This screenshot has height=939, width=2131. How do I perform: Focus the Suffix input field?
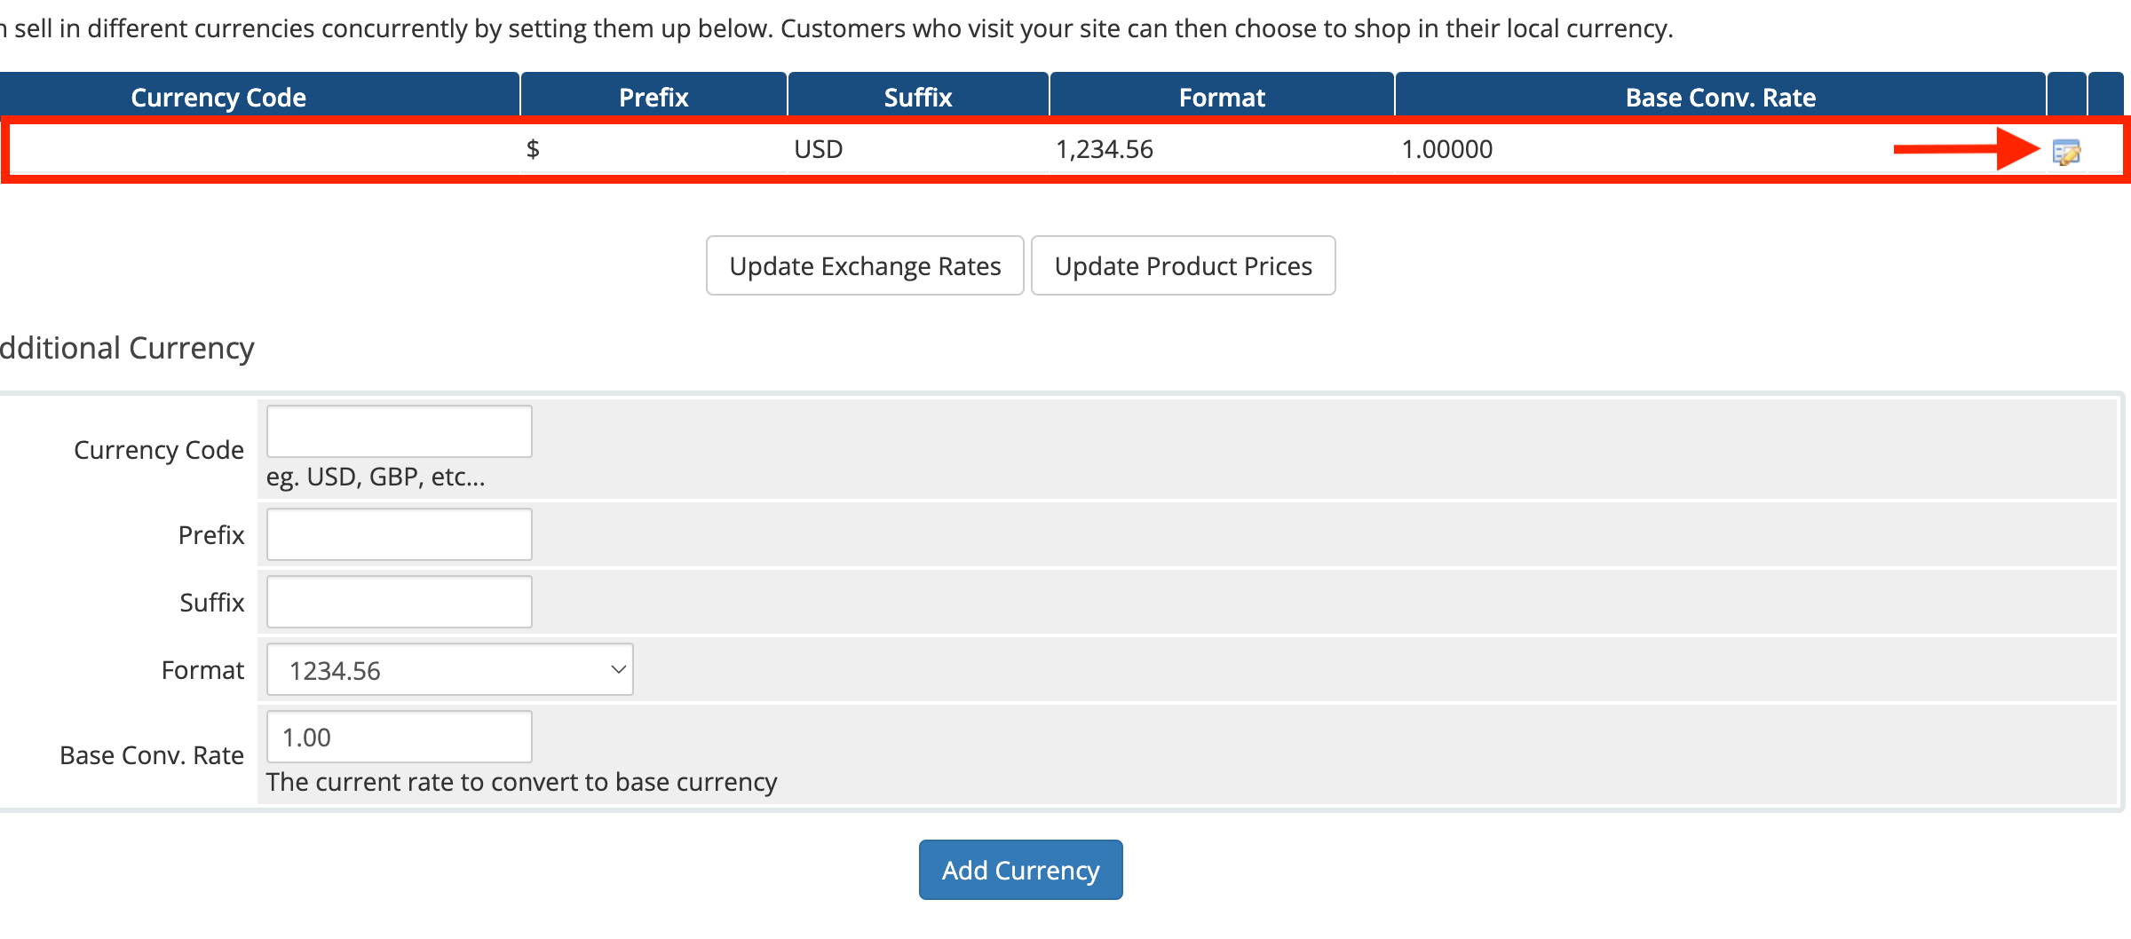pyautogui.click(x=400, y=602)
